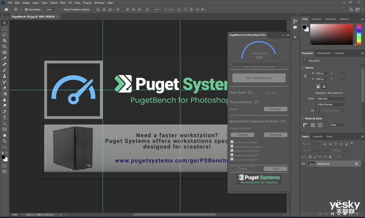Screen dimensions: 365x218
Task: Select the Frame tool
Action: 4,53
